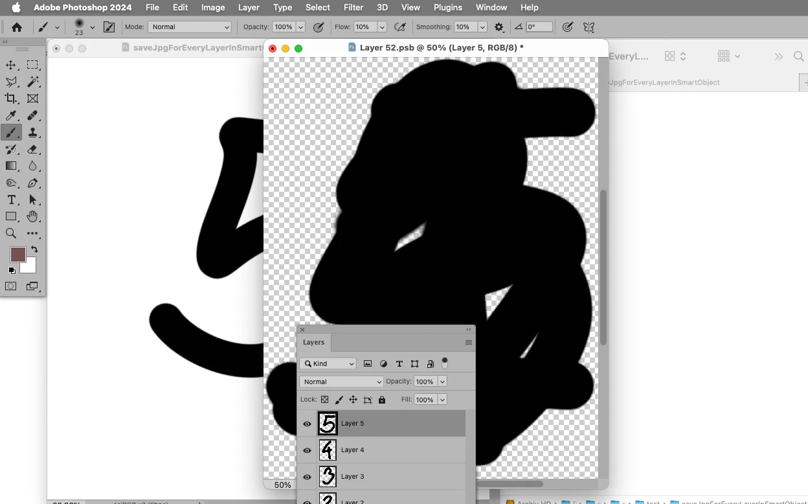Open Smoothing percentage dropdown arrow

(x=482, y=27)
